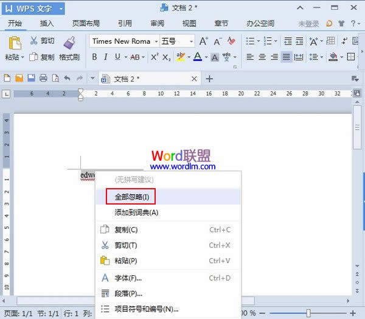Click the 未登录 login link

point(308,23)
